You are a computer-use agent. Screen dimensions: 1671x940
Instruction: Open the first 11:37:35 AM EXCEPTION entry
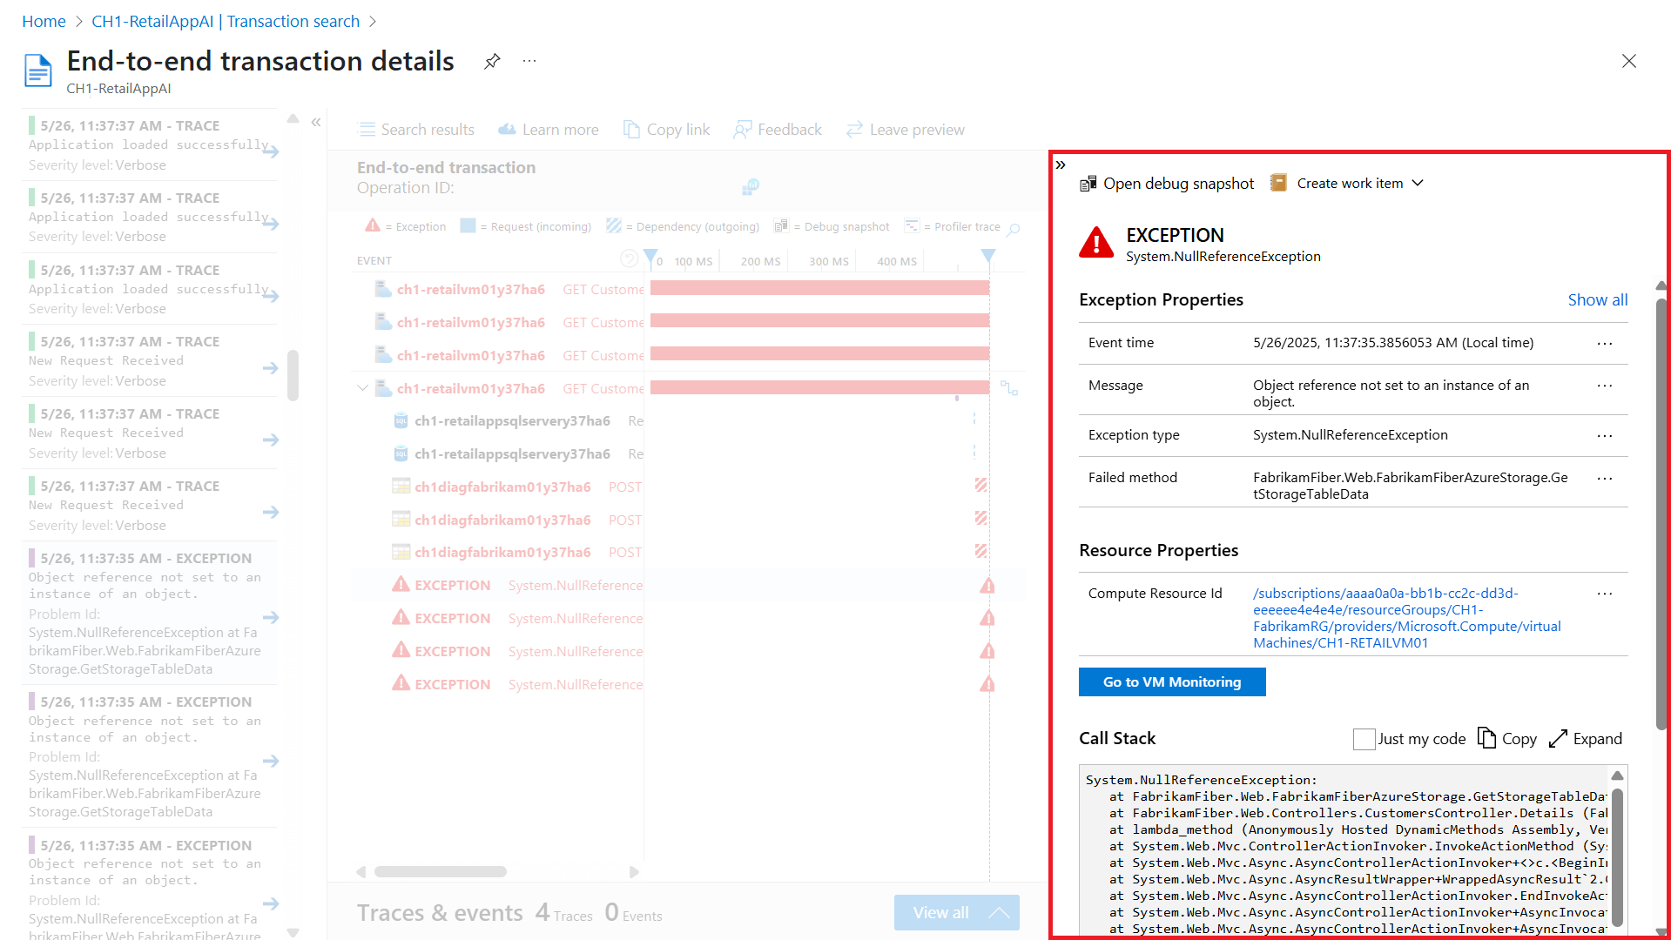150,614
